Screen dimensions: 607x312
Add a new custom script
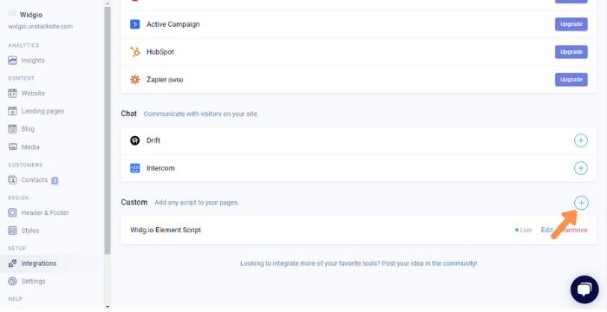click(x=581, y=203)
